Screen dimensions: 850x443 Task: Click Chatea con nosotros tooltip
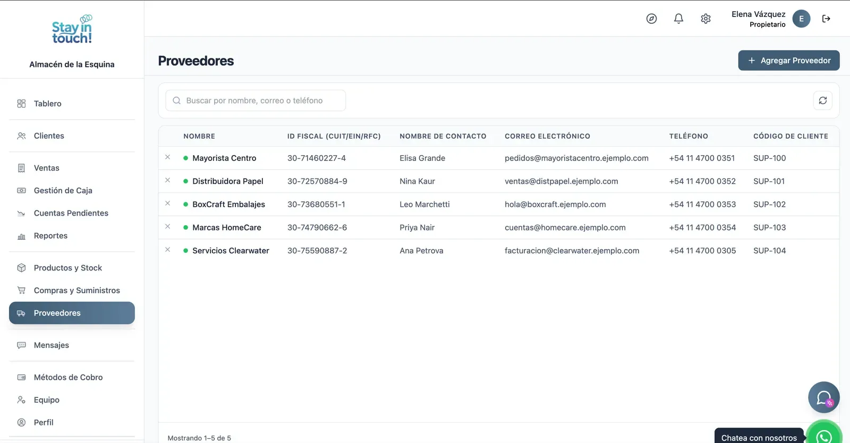pos(759,436)
